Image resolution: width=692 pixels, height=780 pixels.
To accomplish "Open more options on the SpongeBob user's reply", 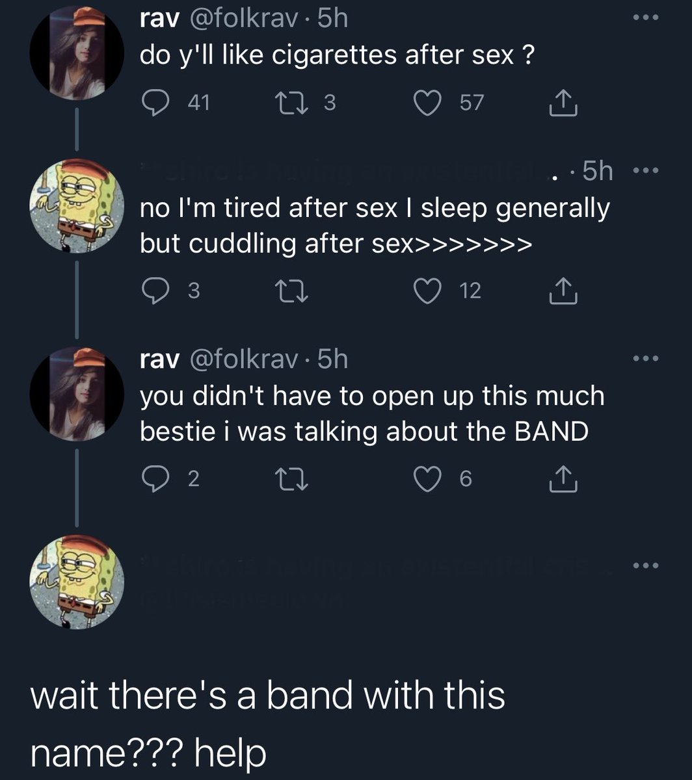I will coord(645,171).
